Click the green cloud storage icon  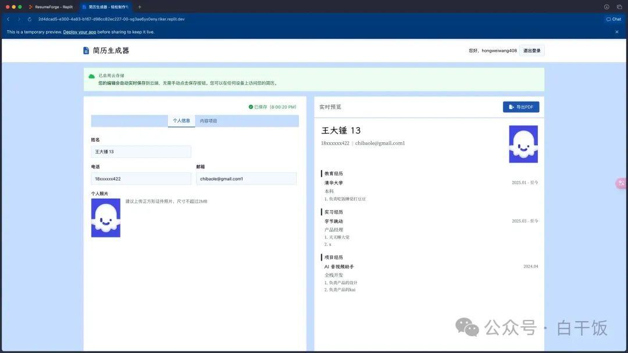92,76
